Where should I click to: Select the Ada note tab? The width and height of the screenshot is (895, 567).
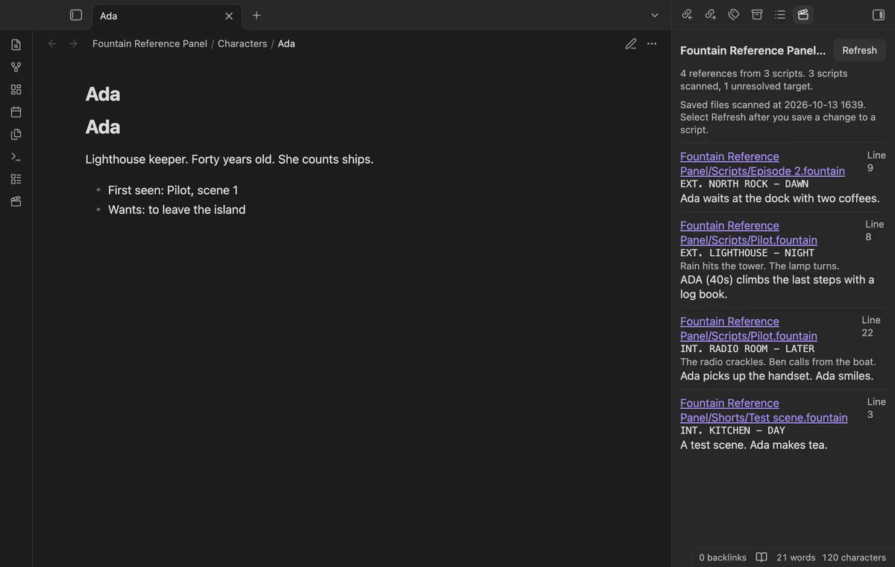(167, 16)
